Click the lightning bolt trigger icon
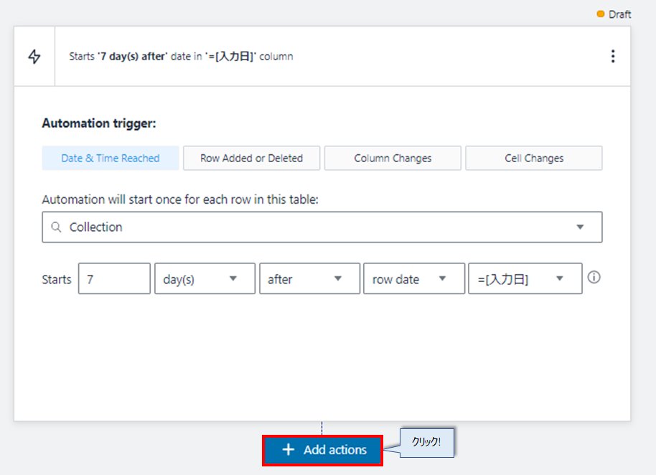 pyautogui.click(x=34, y=57)
